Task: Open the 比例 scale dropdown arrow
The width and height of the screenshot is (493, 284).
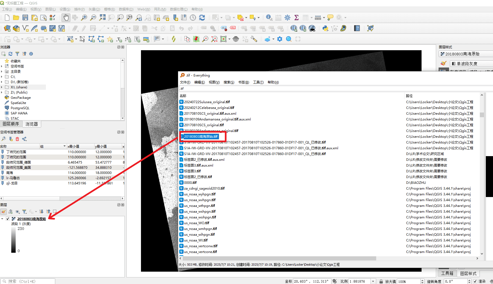Action: point(373,281)
